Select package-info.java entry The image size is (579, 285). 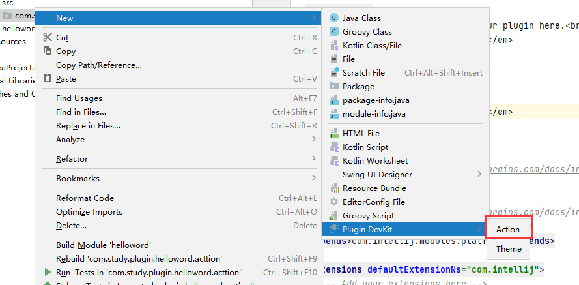pyautogui.click(x=406, y=100)
